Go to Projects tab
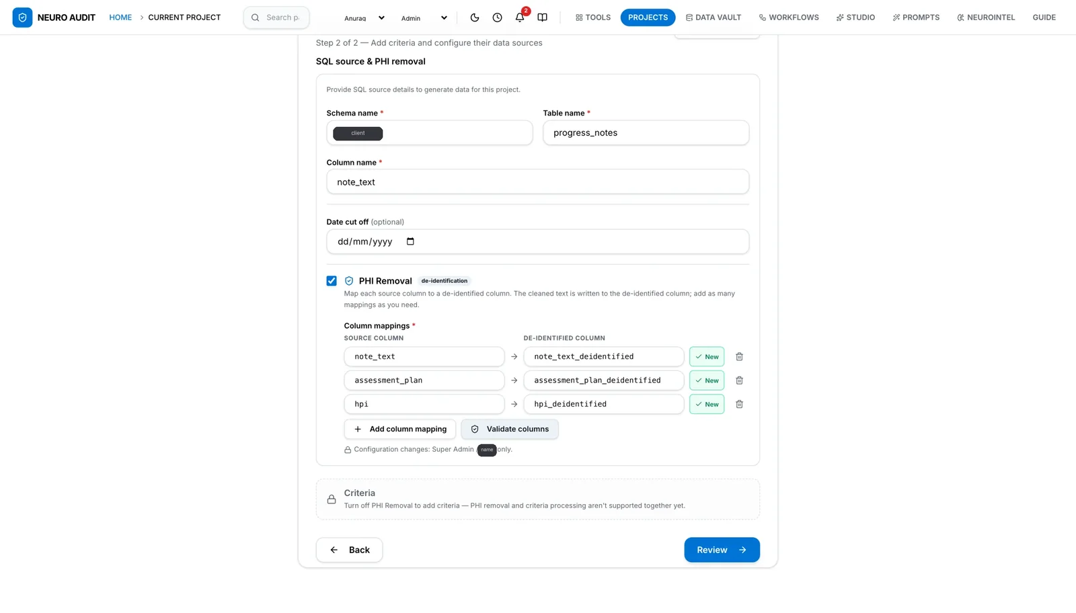This screenshot has height=613, width=1076. click(x=648, y=17)
